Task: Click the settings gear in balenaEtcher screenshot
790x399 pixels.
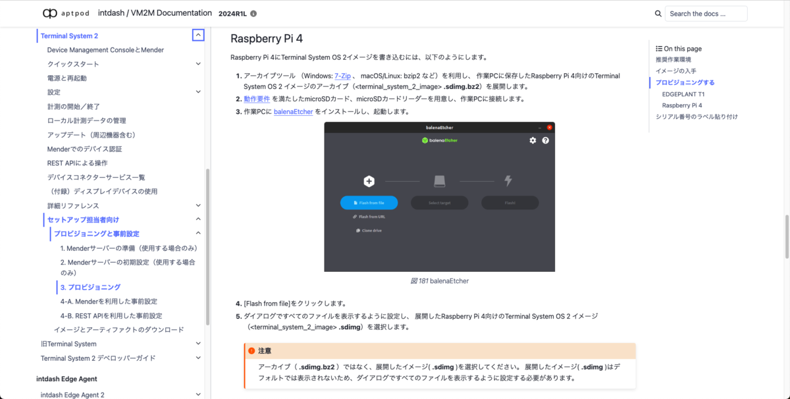Action: click(x=533, y=140)
